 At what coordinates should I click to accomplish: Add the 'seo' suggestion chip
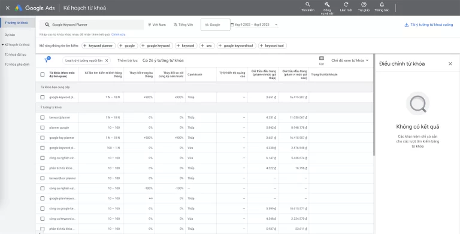(x=207, y=45)
